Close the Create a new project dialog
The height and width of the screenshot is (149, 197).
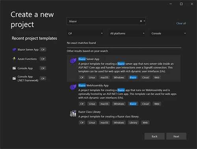[x=192, y=4]
